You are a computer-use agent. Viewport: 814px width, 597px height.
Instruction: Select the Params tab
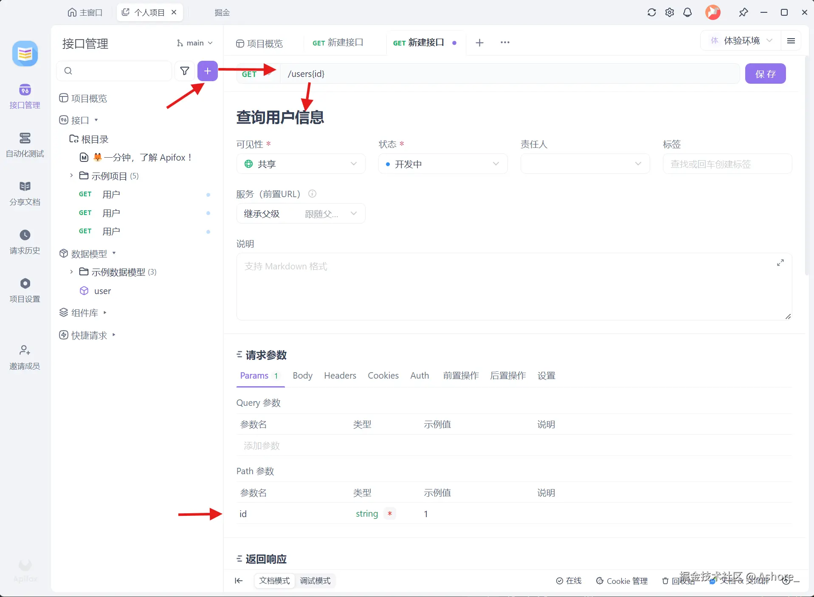pyautogui.click(x=259, y=376)
